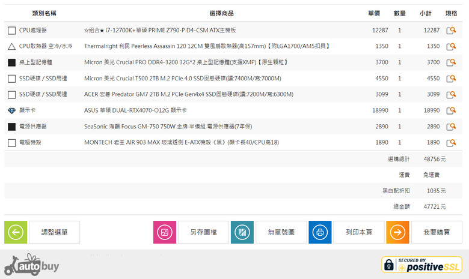Click the 電腦機殼 category label
The image size is (469, 279).
pos(30,142)
